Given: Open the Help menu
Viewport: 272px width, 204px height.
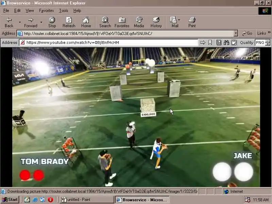Looking at the screenshot, I should coord(77,11).
